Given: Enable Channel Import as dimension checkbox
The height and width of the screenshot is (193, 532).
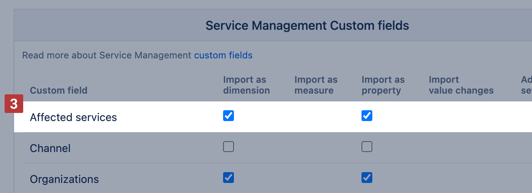Looking at the screenshot, I should pyautogui.click(x=228, y=147).
